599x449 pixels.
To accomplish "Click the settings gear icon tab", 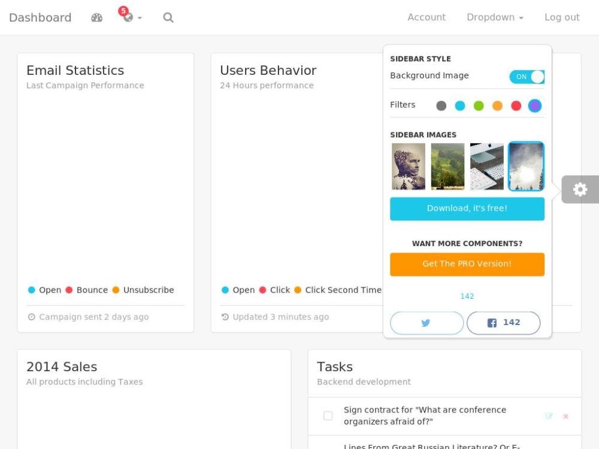I will (x=580, y=190).
